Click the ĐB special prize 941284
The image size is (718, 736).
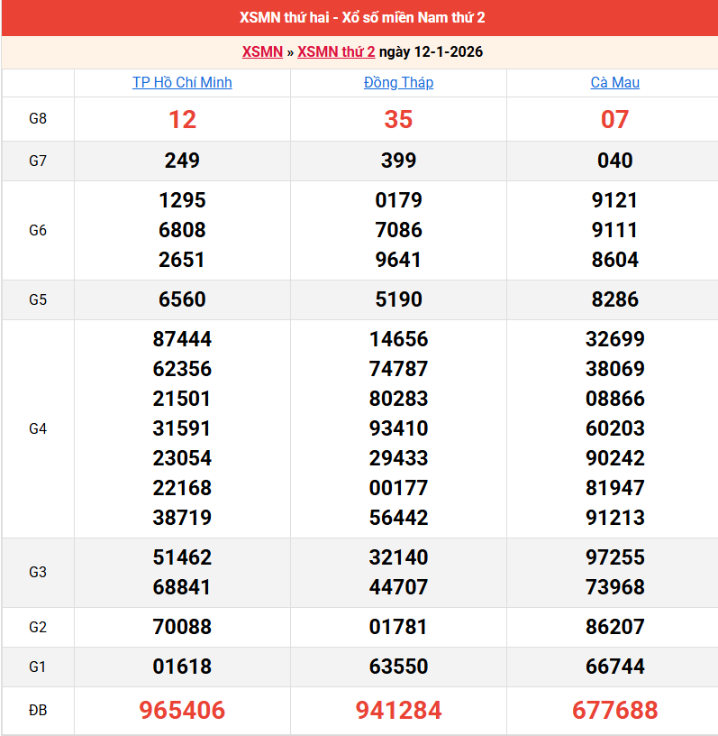point(398,711)
